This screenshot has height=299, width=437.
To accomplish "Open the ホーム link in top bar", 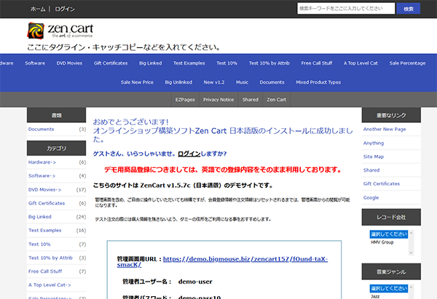I will pyautogui.click(x=38, y=9).
